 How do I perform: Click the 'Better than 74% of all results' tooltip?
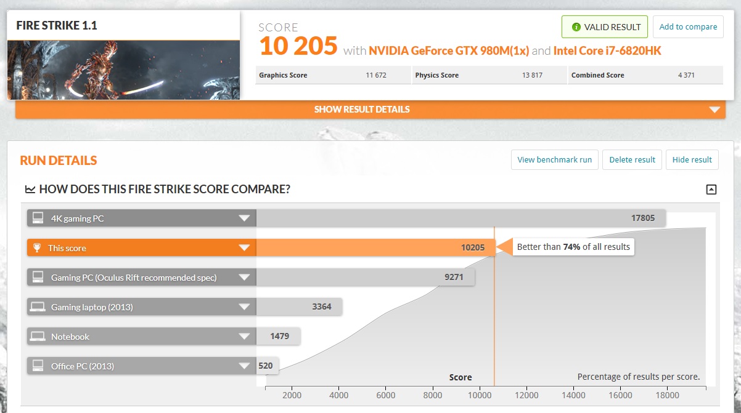click(573, 247)
